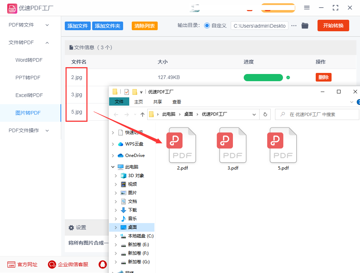The height and width of the screenshot is (273, 360).
Task: Collapse the 文件转PDF sidebar section
Action: coord(47,43)
